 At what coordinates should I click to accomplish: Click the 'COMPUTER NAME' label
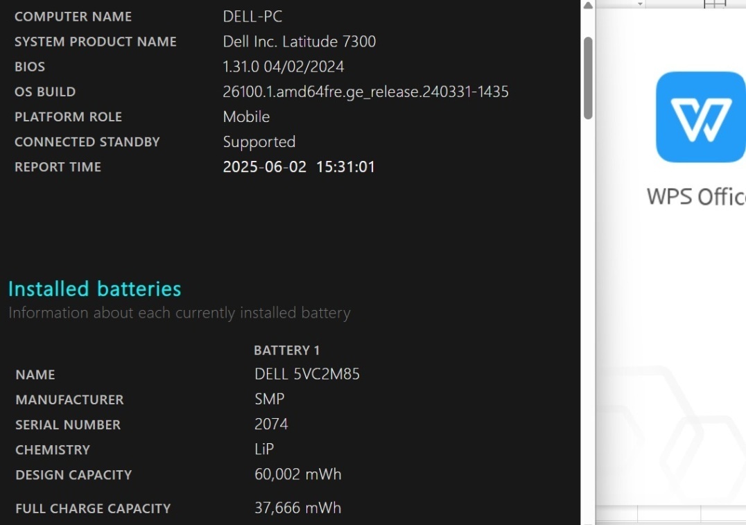[x=73, y=17]
